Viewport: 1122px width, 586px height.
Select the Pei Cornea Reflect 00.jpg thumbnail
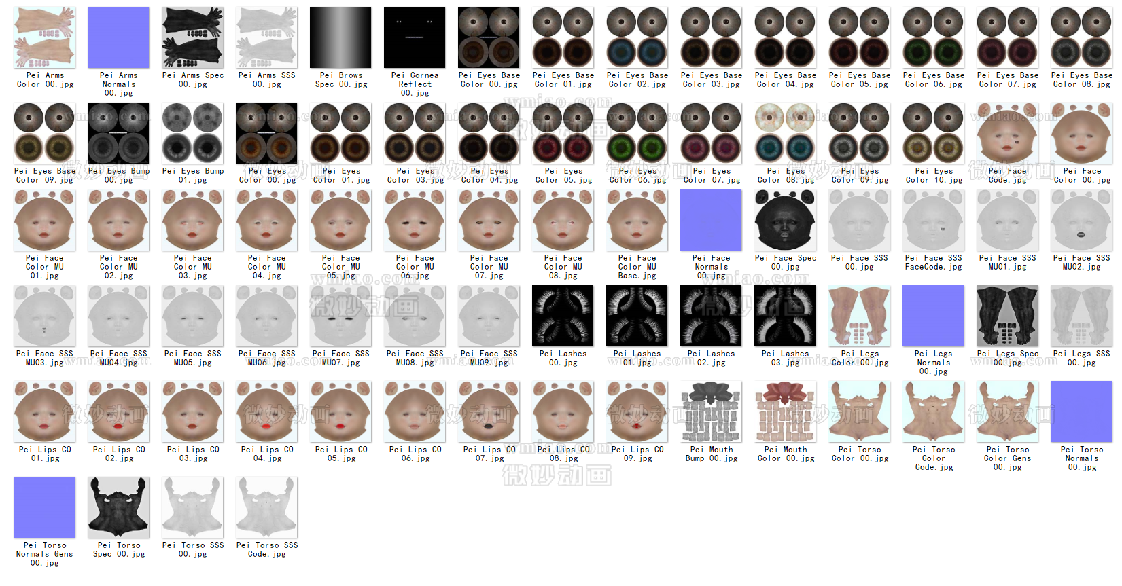click(415, 38)
